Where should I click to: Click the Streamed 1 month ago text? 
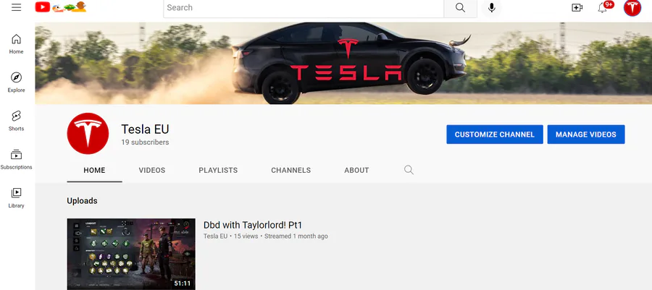click(x=296, y=236)
